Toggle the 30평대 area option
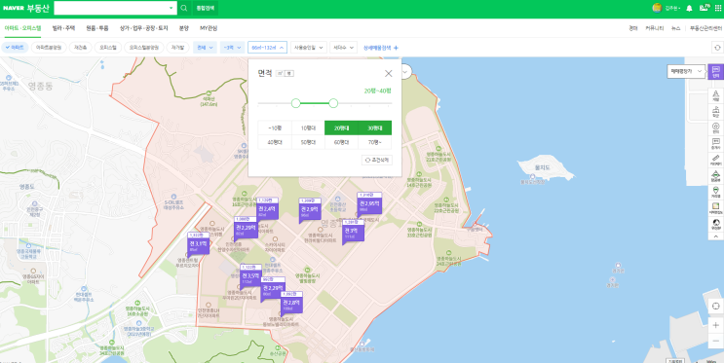The height and width of the screenshot is (363, 724). coord(375,127)
